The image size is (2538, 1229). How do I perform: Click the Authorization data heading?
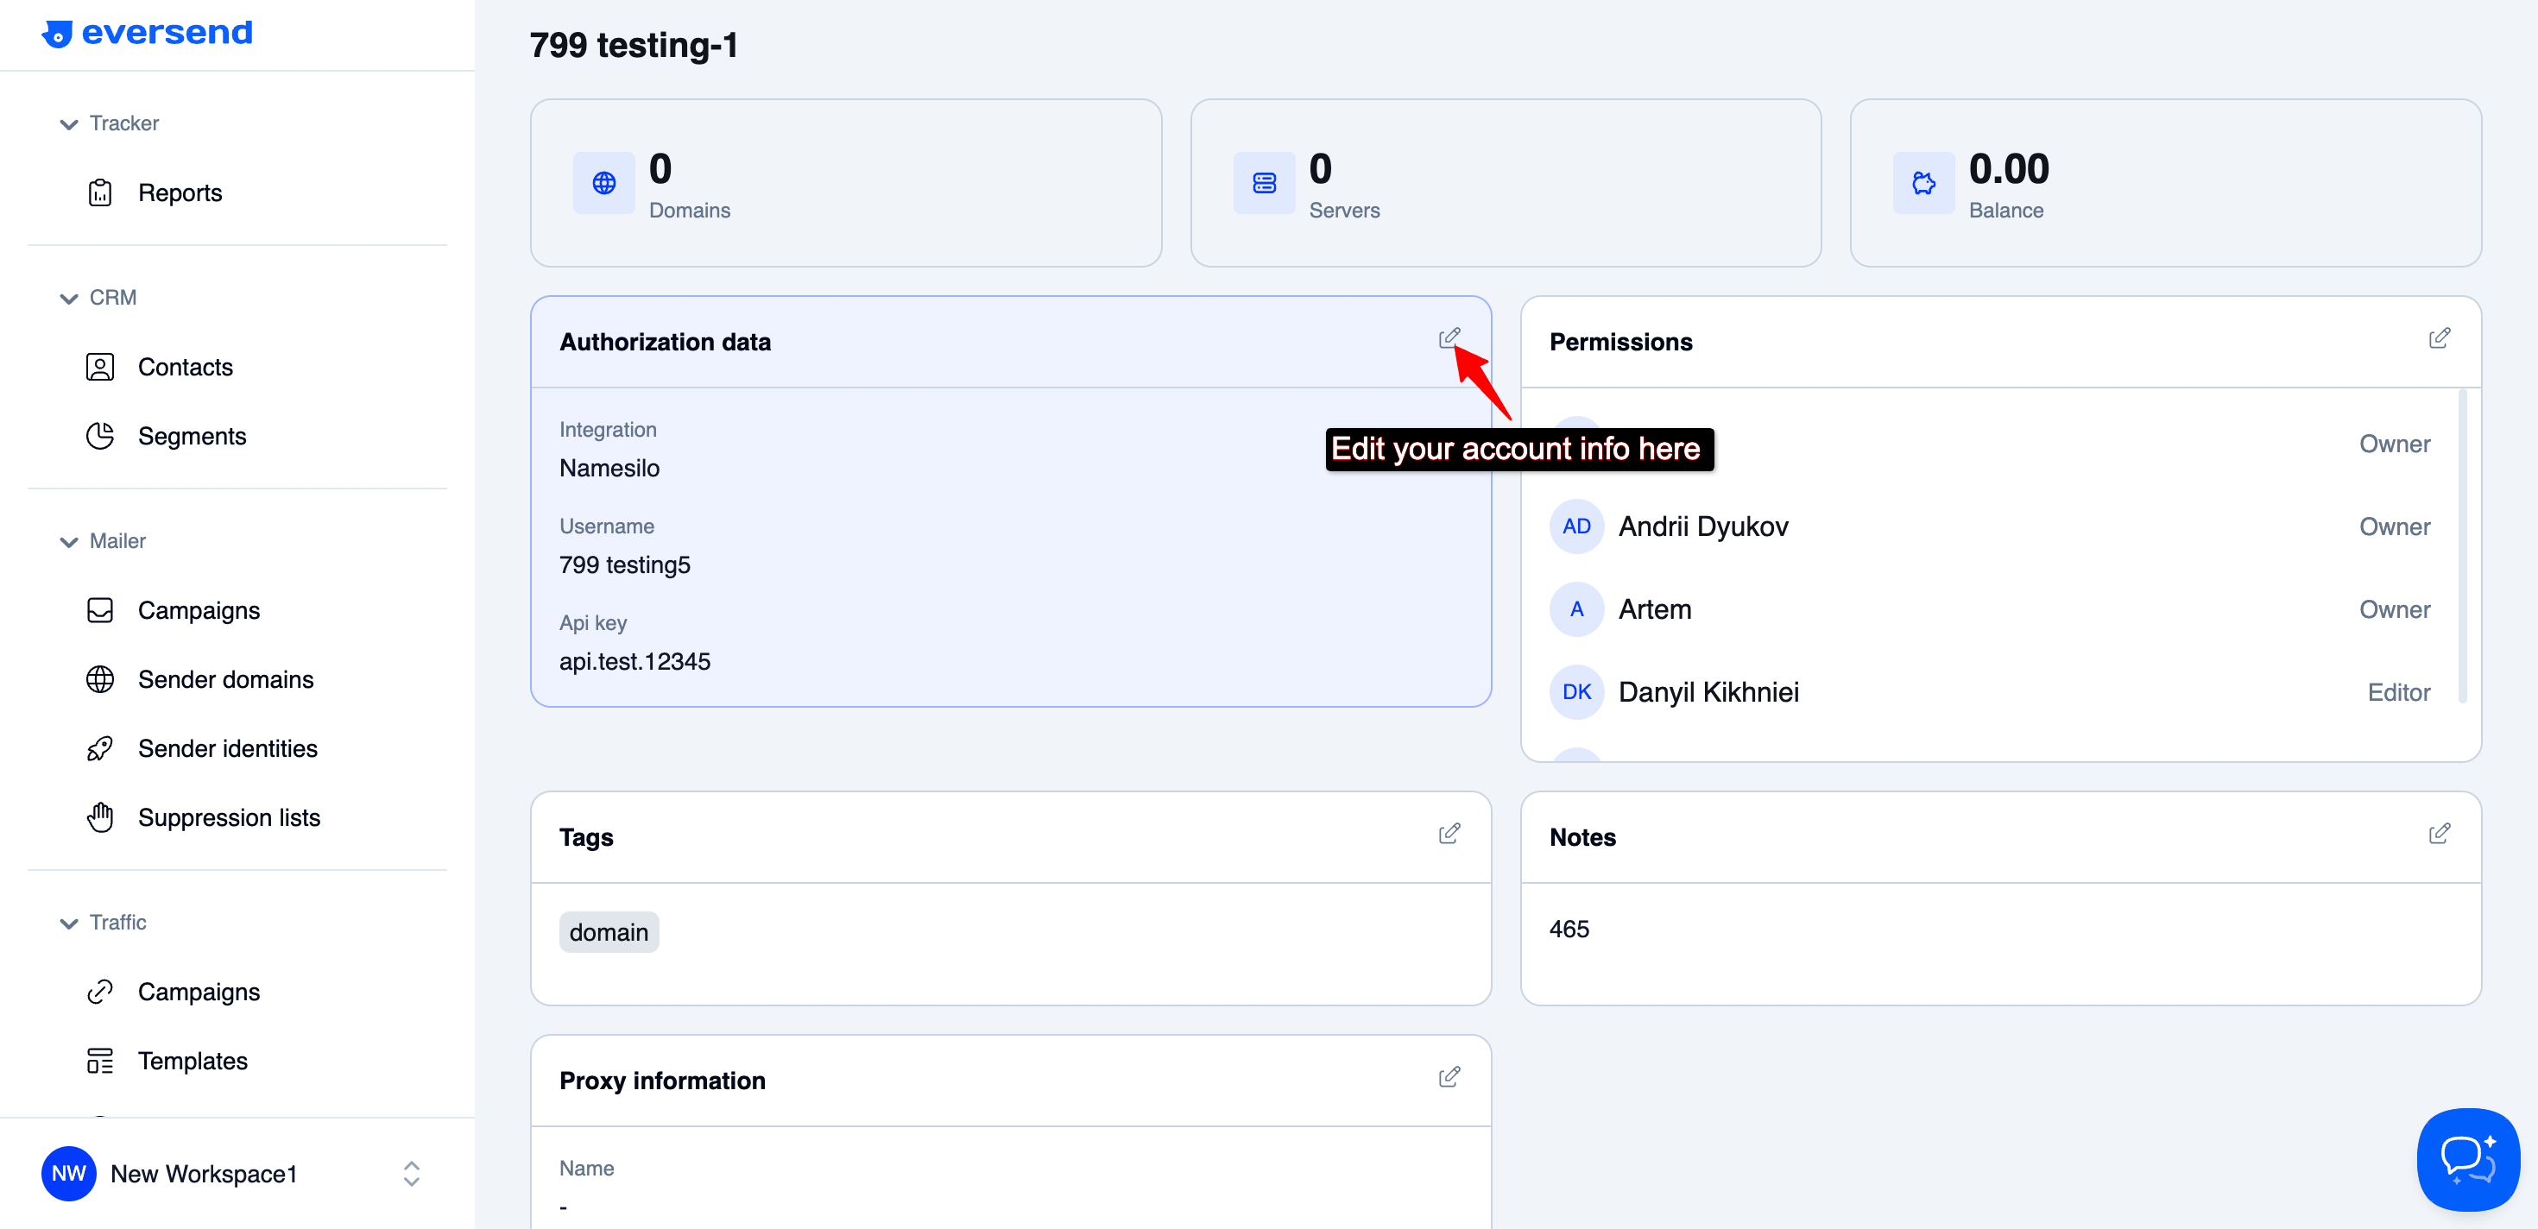(x=665, y=342)
